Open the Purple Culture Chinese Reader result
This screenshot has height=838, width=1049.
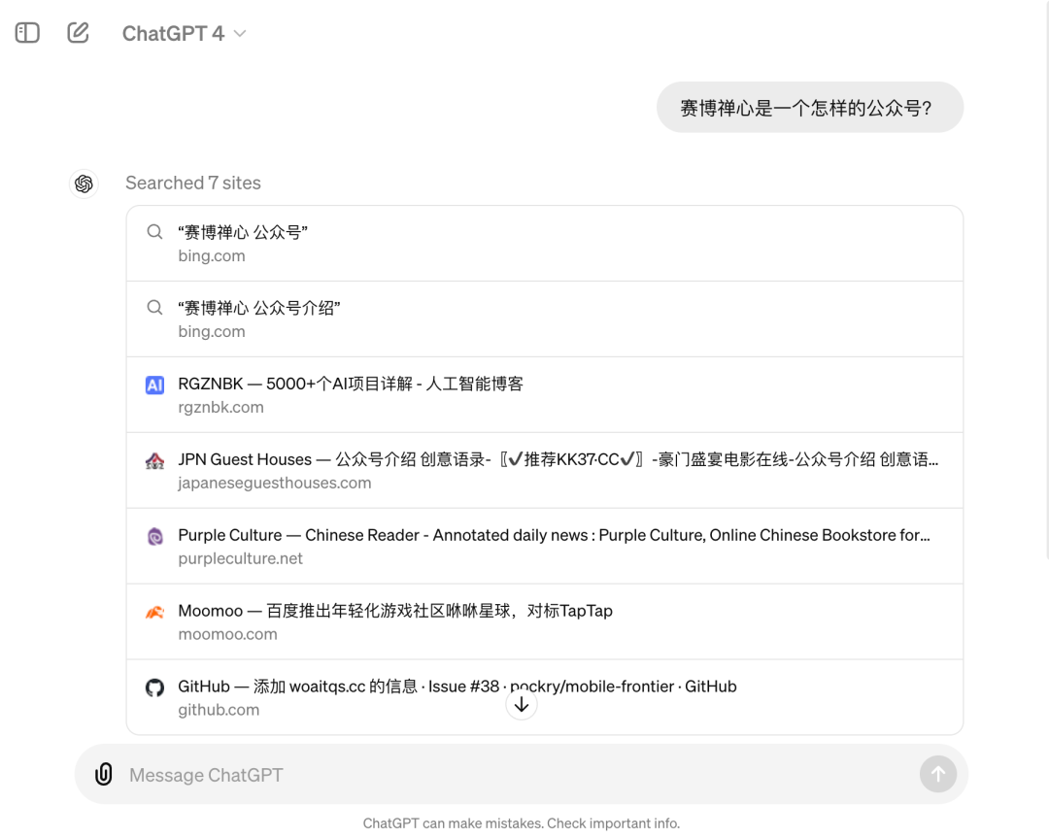coord(545,546)
